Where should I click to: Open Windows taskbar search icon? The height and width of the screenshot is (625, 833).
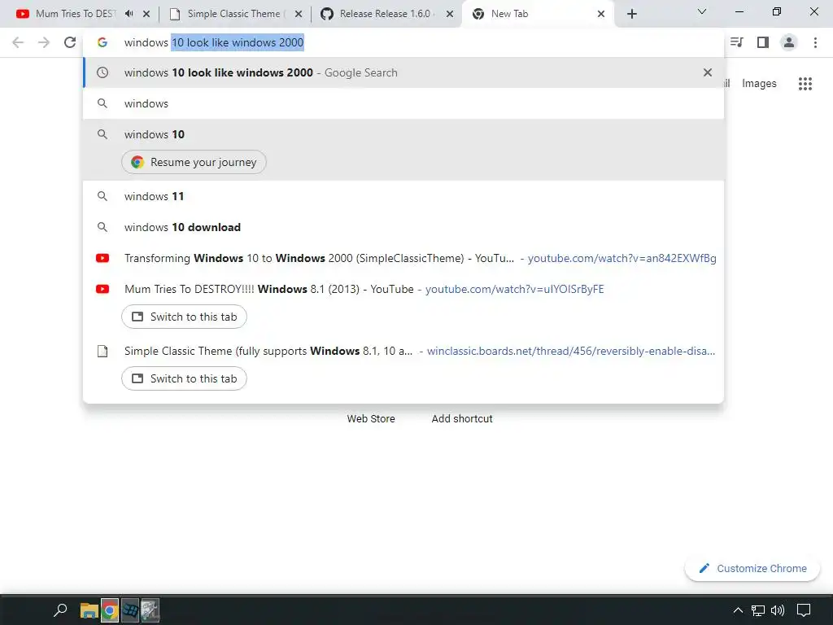(x=60, y=610)
